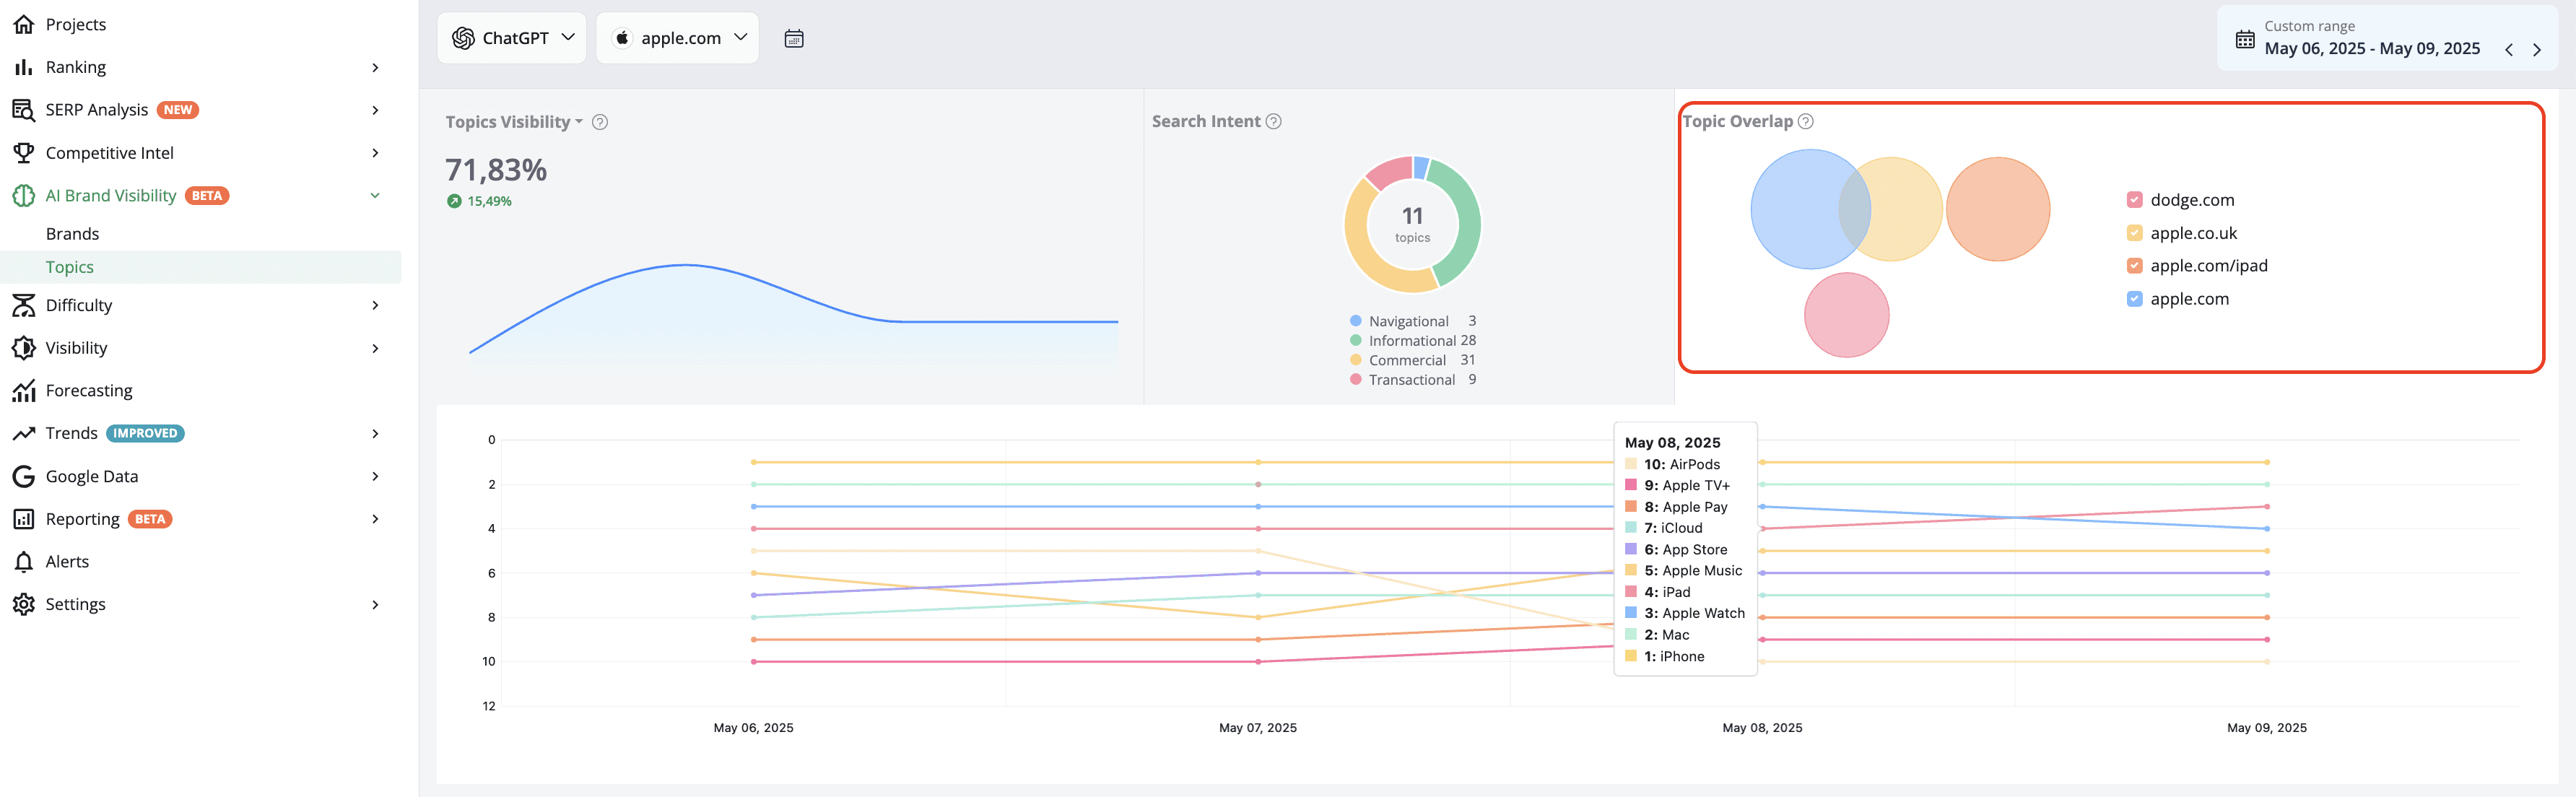Click the Reporting label
Screen dimensions: 2576x797
(82, 519)
